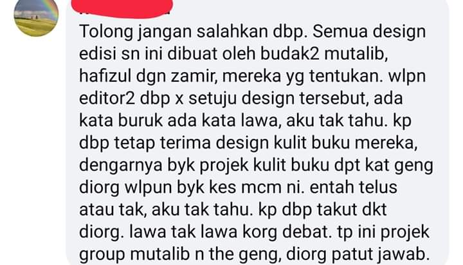
Task: Click the word "group" in the last line
Action: pos(102,254)
